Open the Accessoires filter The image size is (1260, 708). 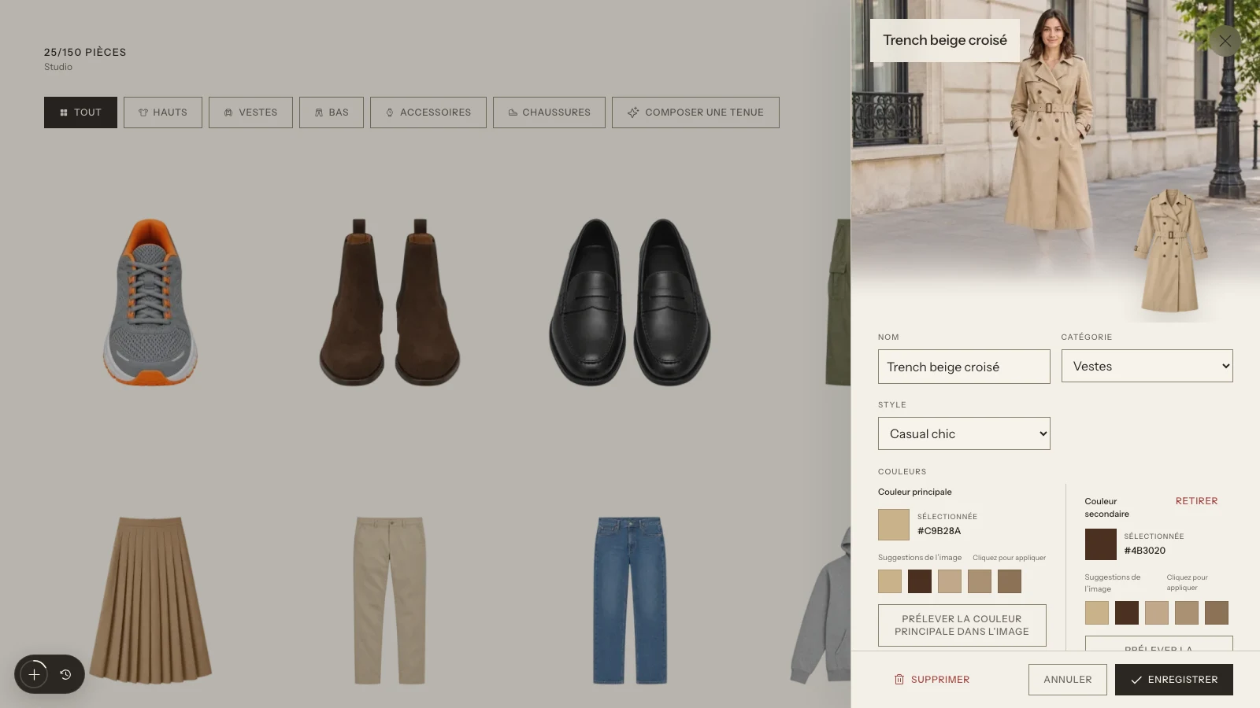tap(428, 112)
